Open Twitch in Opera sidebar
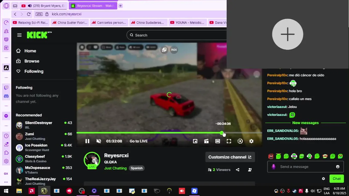The width and height of the screenshot is (349, 196). tap(6, 87)
